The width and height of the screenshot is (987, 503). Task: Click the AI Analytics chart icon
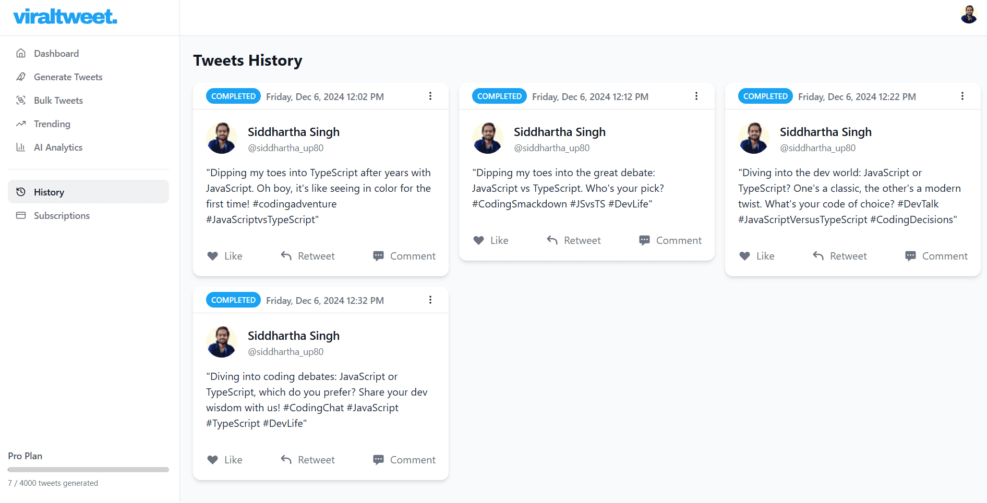click(21, 147)
